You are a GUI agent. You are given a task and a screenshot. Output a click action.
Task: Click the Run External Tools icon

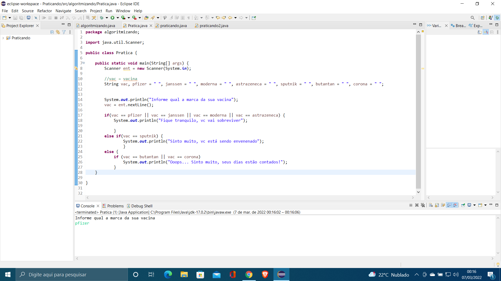click(x=134, y=18)
